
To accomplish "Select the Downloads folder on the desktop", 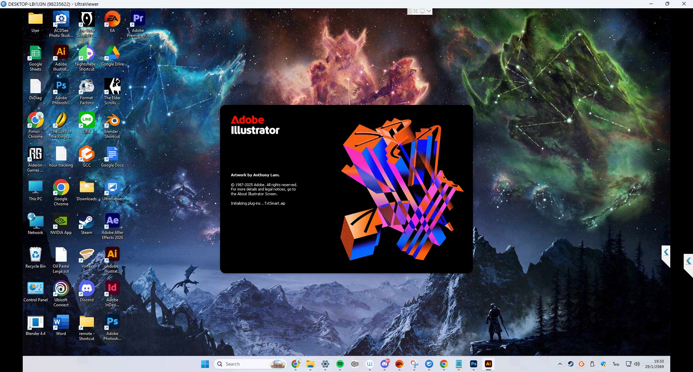I will click(87, 191).
